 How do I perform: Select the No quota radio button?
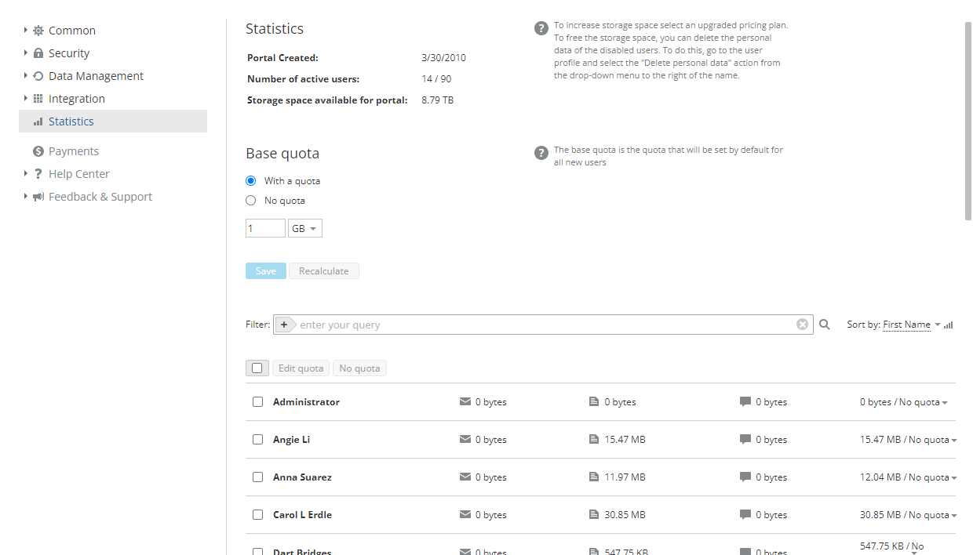click(x=250, y=200)
